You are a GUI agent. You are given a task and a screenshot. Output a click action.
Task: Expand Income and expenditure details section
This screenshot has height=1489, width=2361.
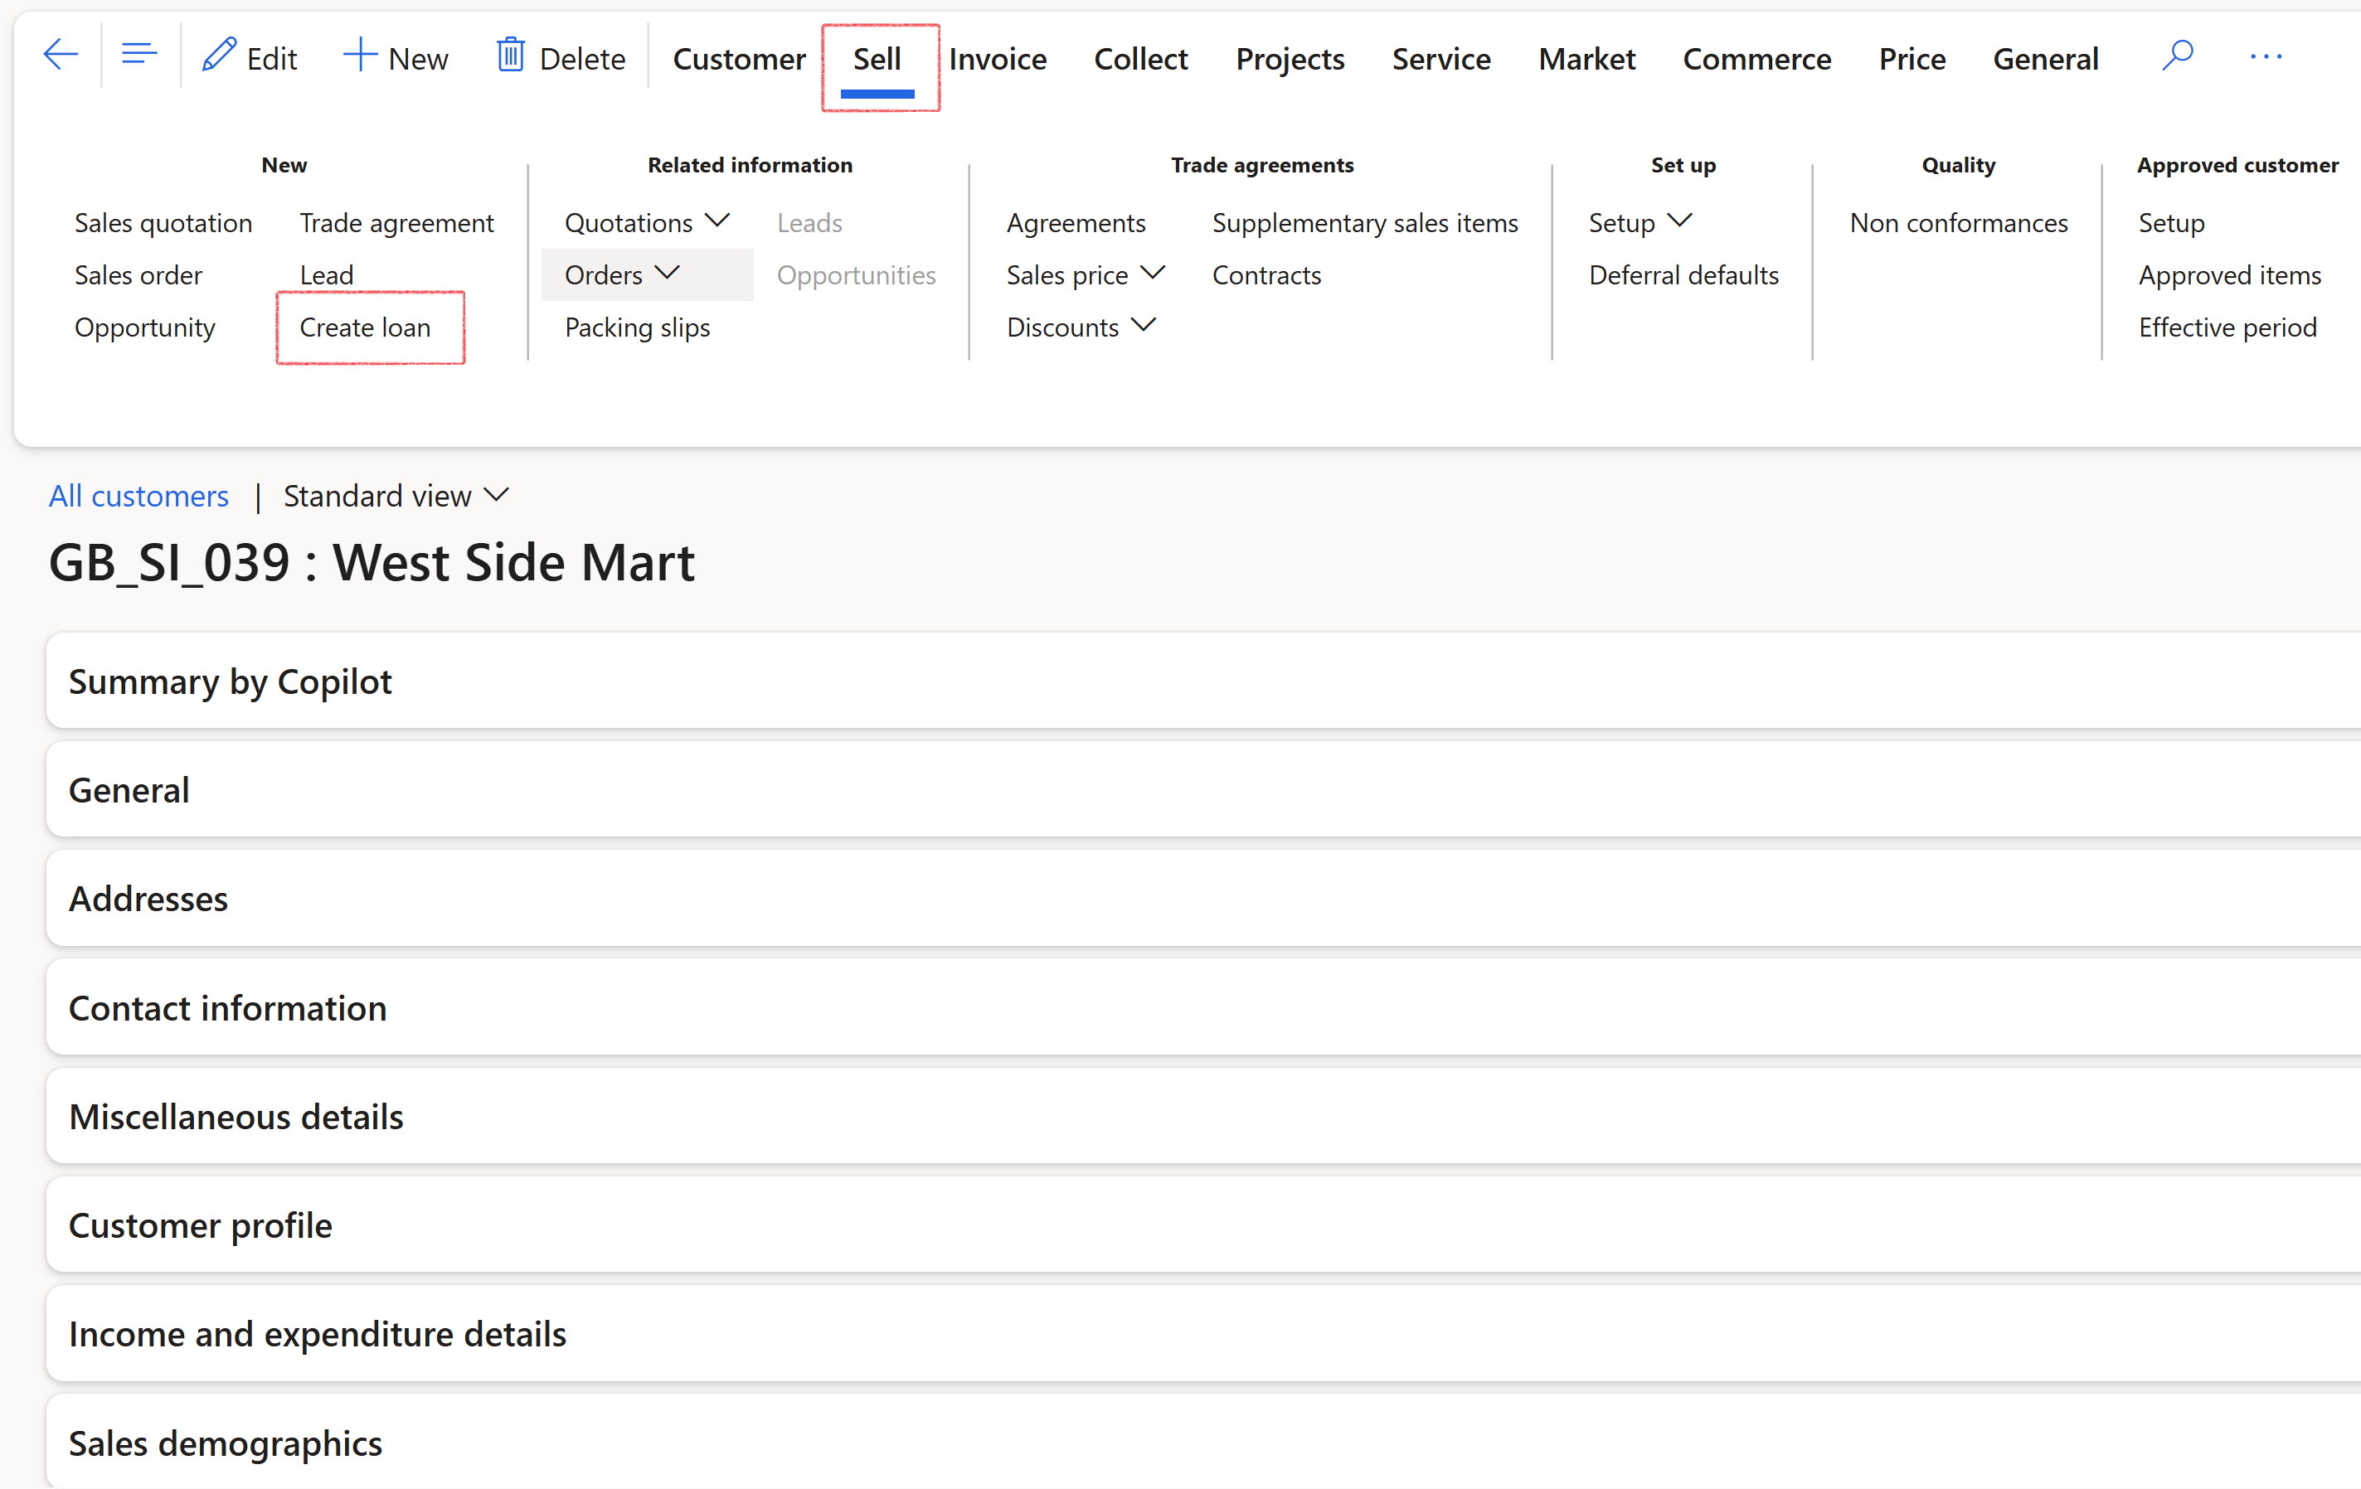click(1203, 1334)
